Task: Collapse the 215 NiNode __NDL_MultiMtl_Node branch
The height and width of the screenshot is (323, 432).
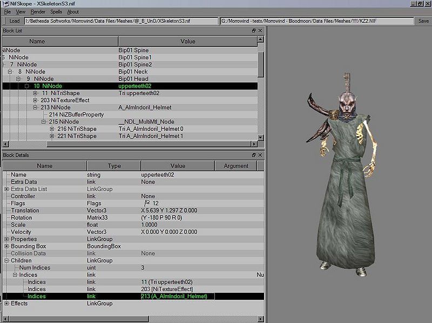Action: pos(43,122)
